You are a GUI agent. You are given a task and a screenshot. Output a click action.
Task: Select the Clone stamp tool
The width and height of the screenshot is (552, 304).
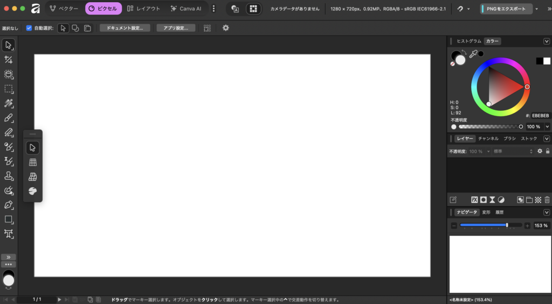(9, 176)
